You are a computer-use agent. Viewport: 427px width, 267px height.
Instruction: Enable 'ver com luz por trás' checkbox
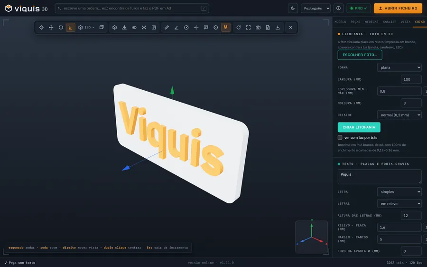tap(340, 137)
